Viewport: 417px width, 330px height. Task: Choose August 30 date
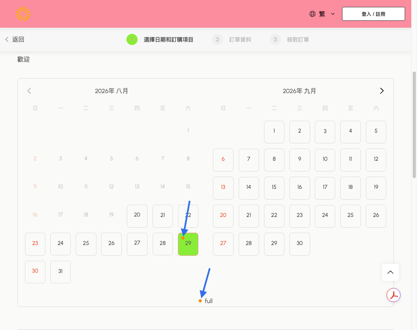coord(35,272)
